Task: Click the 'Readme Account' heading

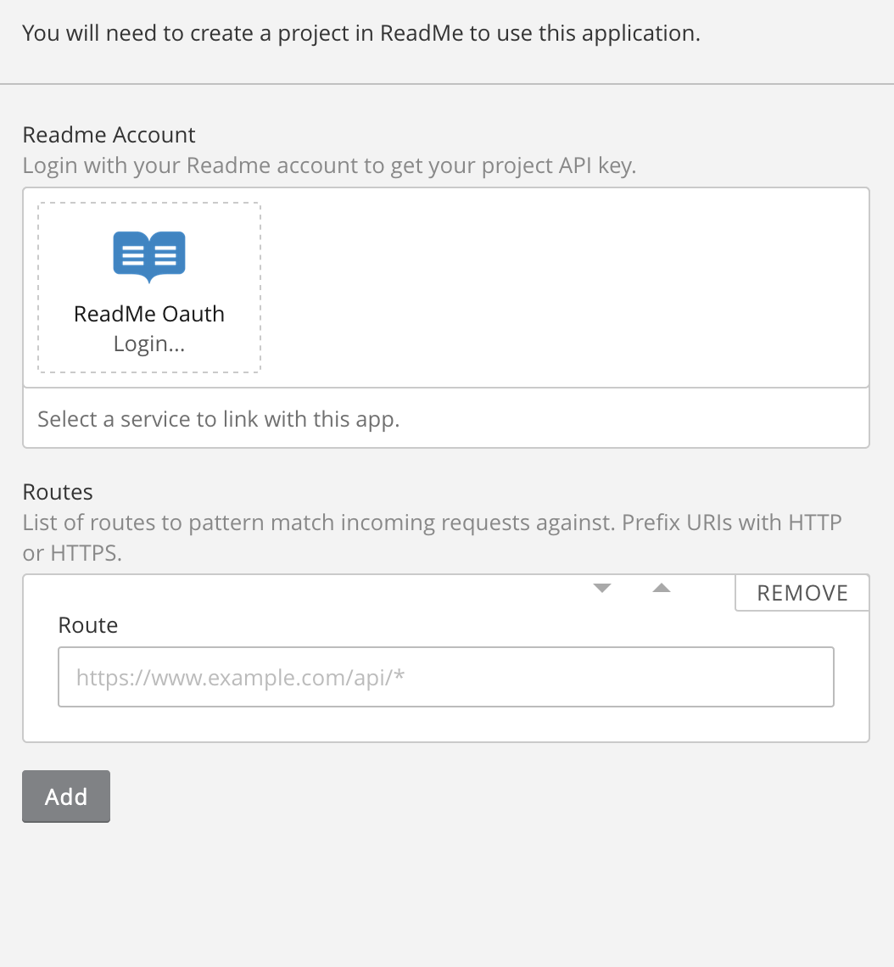Action: coord(109,134)
